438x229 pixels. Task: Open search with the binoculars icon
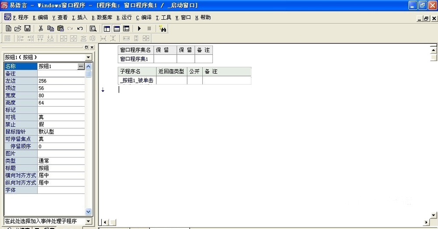click(x=162, y=29)
